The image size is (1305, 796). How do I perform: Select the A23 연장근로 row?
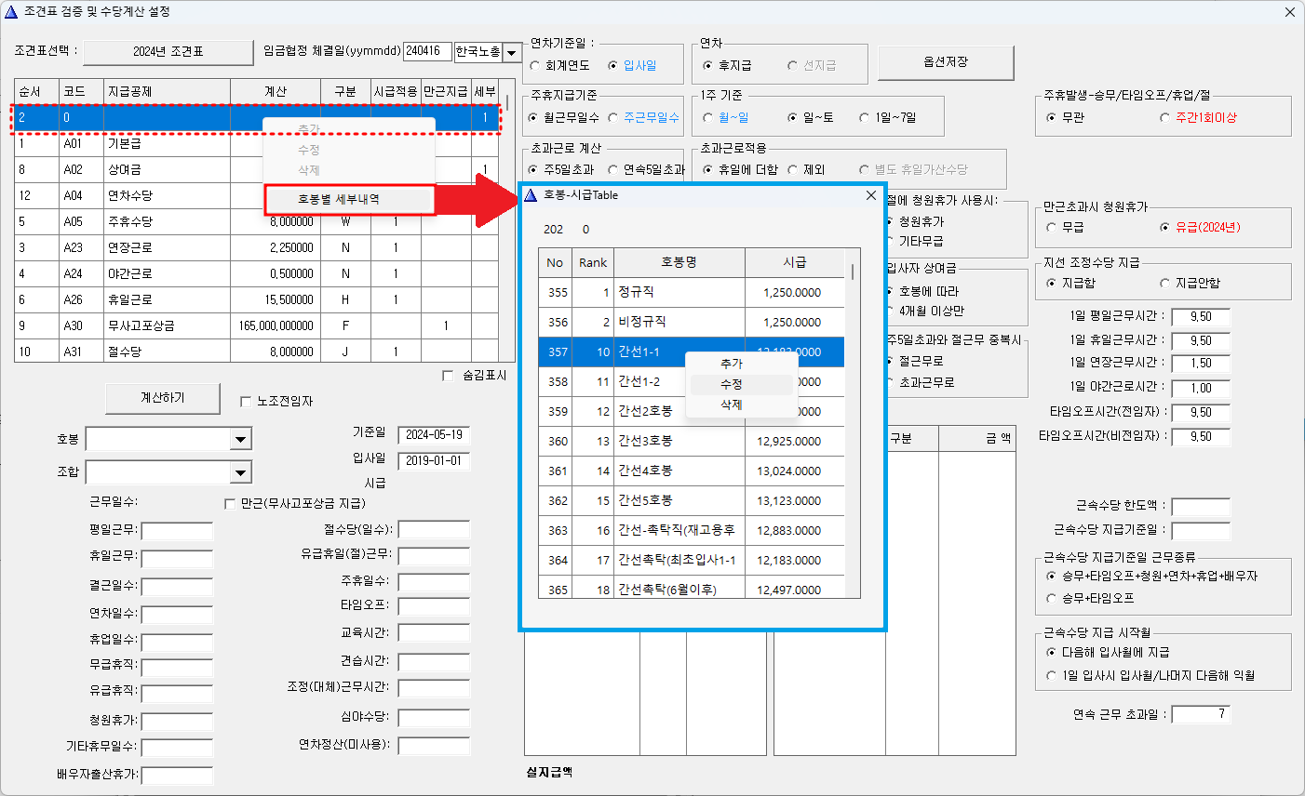click(x=258, y=248)
